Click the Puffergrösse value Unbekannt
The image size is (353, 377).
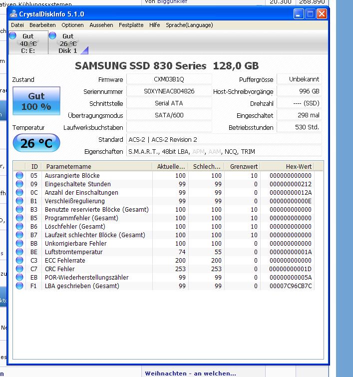(300, 79)
